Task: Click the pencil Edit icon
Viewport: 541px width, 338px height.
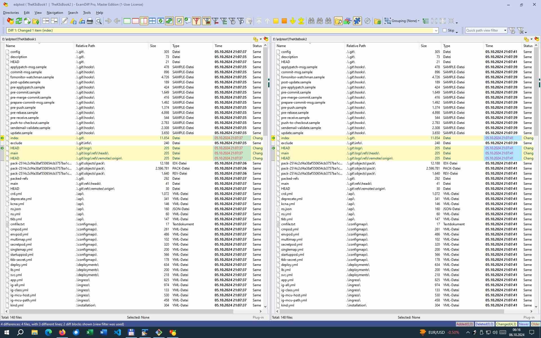Action: pyautogui.click(x=65, y=21)
